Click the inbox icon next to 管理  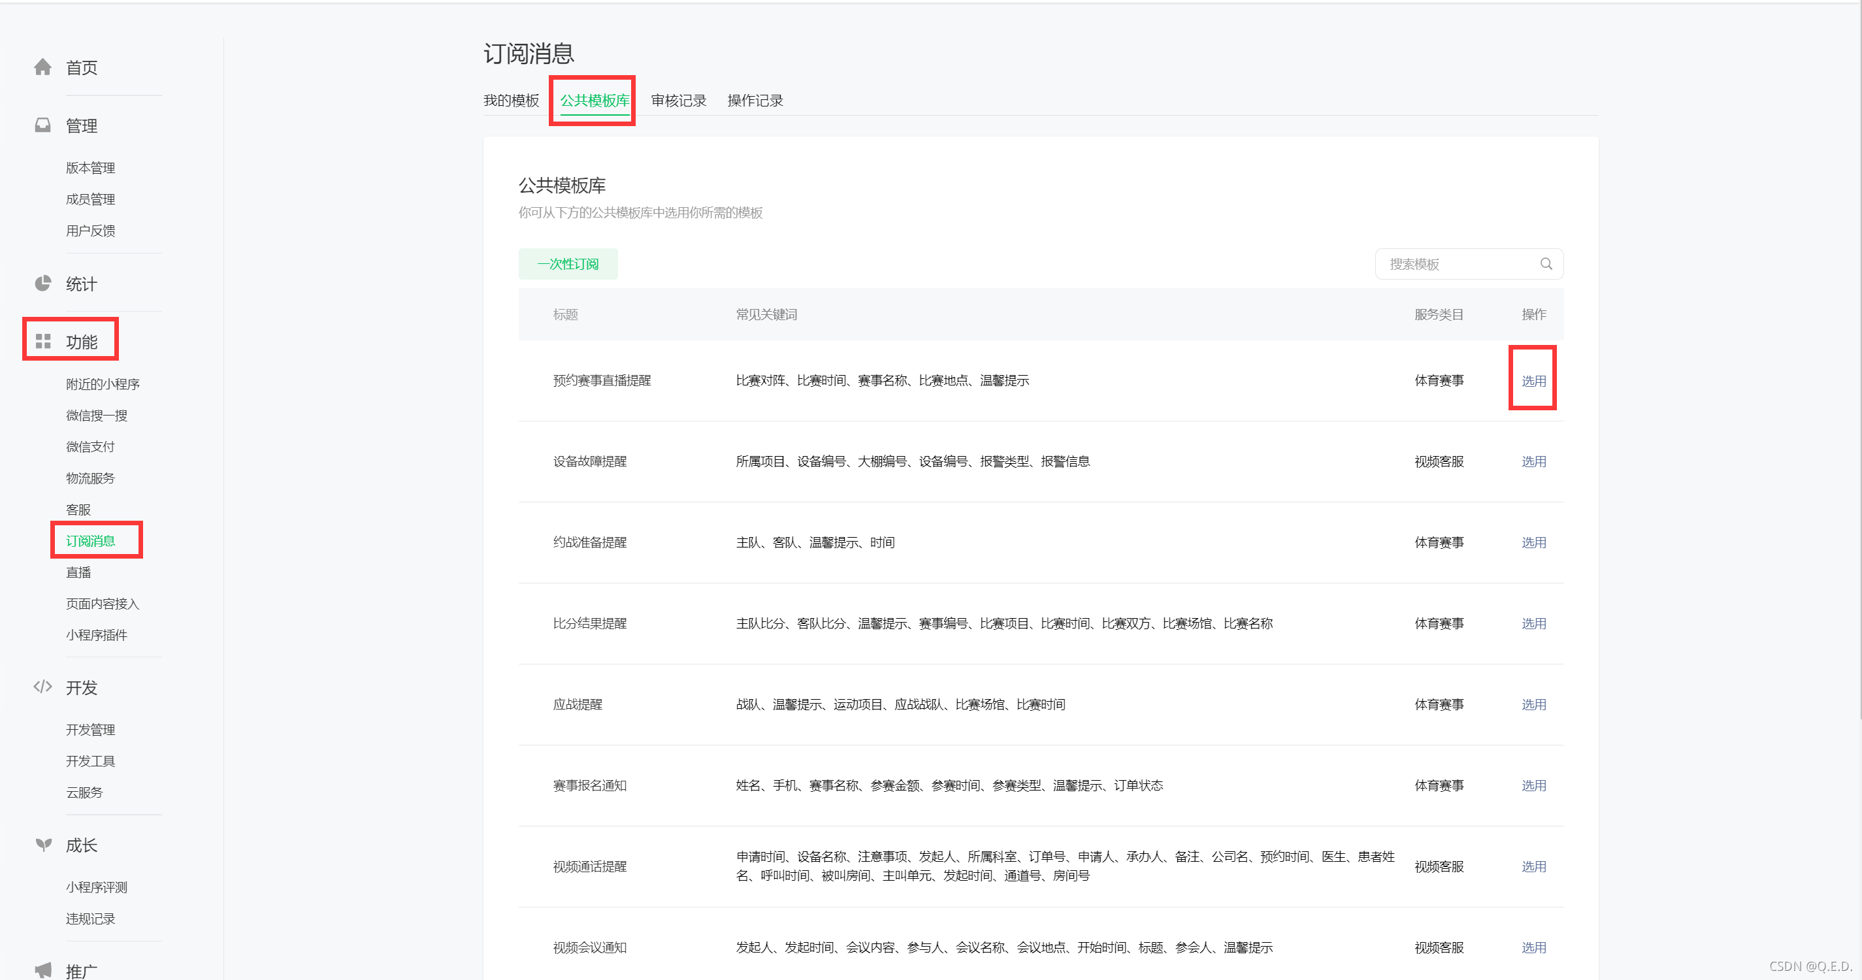[42, 125]
